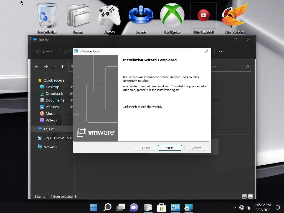This screenshot has height=213, width=284.
Task: Open Task View on taskbar
Action: 121,207
